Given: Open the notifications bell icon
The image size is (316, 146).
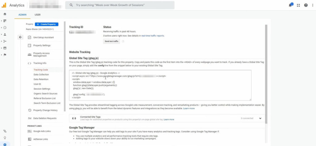Looking at the screenshot, I should point(290,5).
